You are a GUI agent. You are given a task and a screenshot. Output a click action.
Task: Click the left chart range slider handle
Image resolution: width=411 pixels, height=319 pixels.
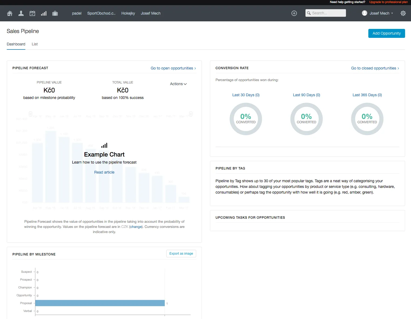point(30,114)
